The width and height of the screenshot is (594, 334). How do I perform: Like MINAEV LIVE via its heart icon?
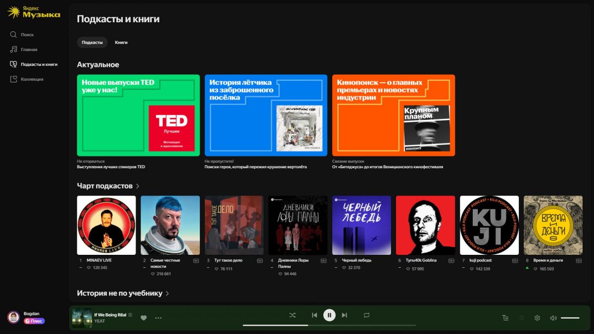[x=89, y=268]
